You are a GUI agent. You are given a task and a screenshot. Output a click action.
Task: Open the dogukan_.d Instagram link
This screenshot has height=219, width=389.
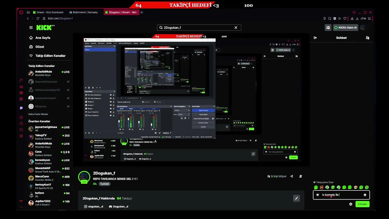pos(93,207)
